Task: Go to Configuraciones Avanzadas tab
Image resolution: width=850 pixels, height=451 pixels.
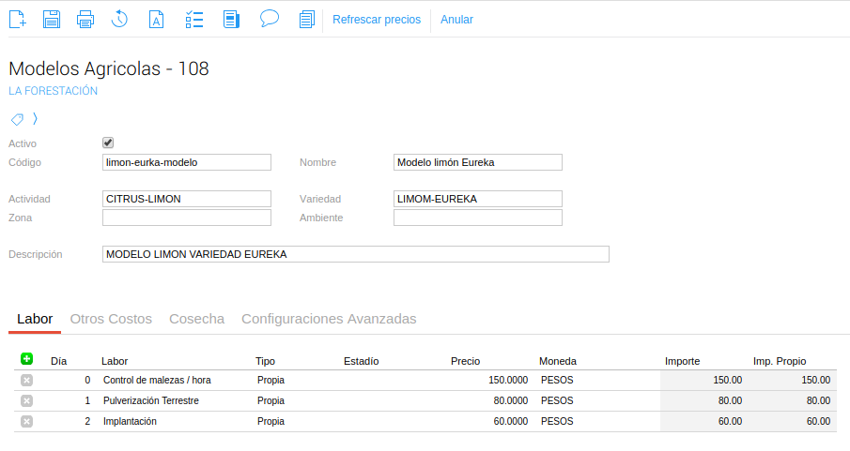Action: click(329, 319)
